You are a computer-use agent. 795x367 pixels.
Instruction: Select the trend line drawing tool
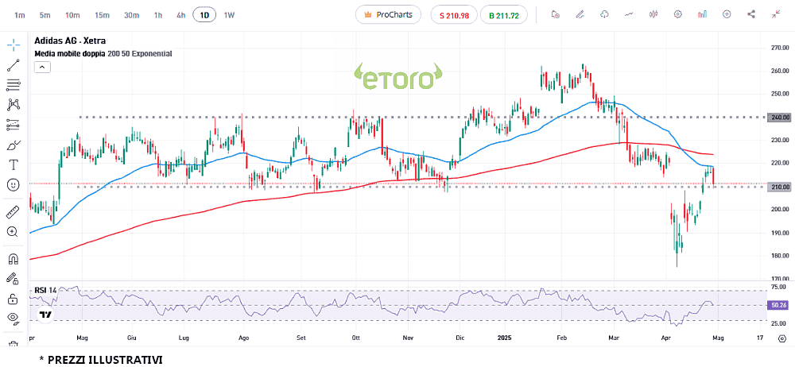pyautogui.click(x=14, y=65)
